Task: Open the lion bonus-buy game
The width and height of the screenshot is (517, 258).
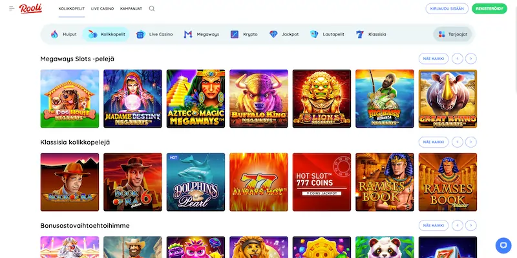Action: click(x=259, y=247)
